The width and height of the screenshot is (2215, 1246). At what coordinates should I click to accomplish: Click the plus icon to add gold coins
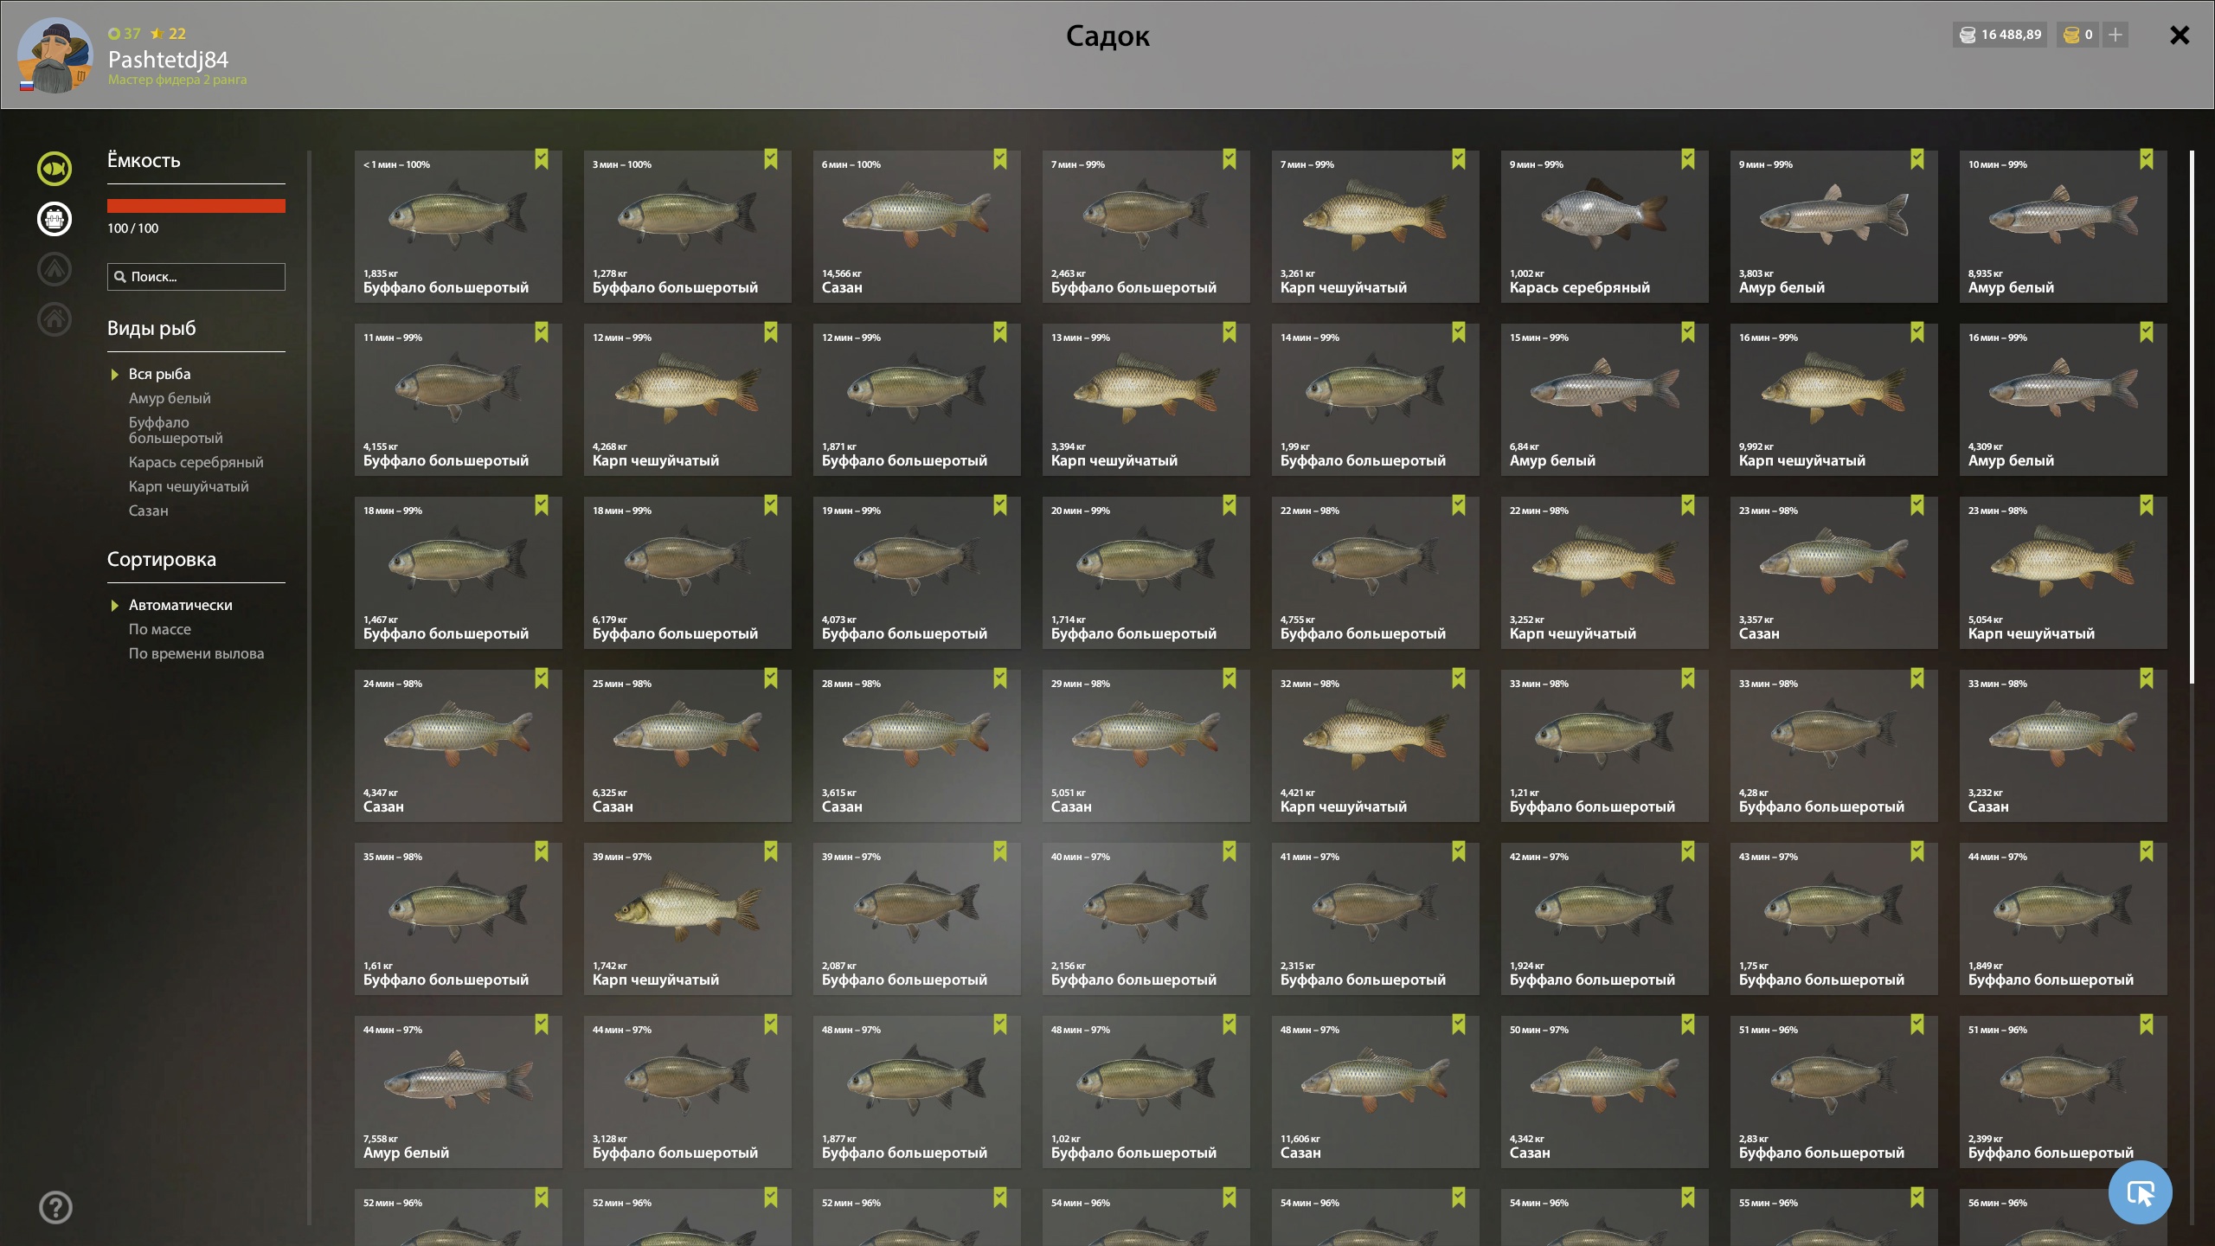click(2115, 35)
